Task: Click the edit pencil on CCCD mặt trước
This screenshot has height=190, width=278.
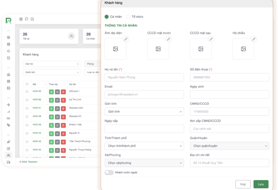Action: point(168,39)
